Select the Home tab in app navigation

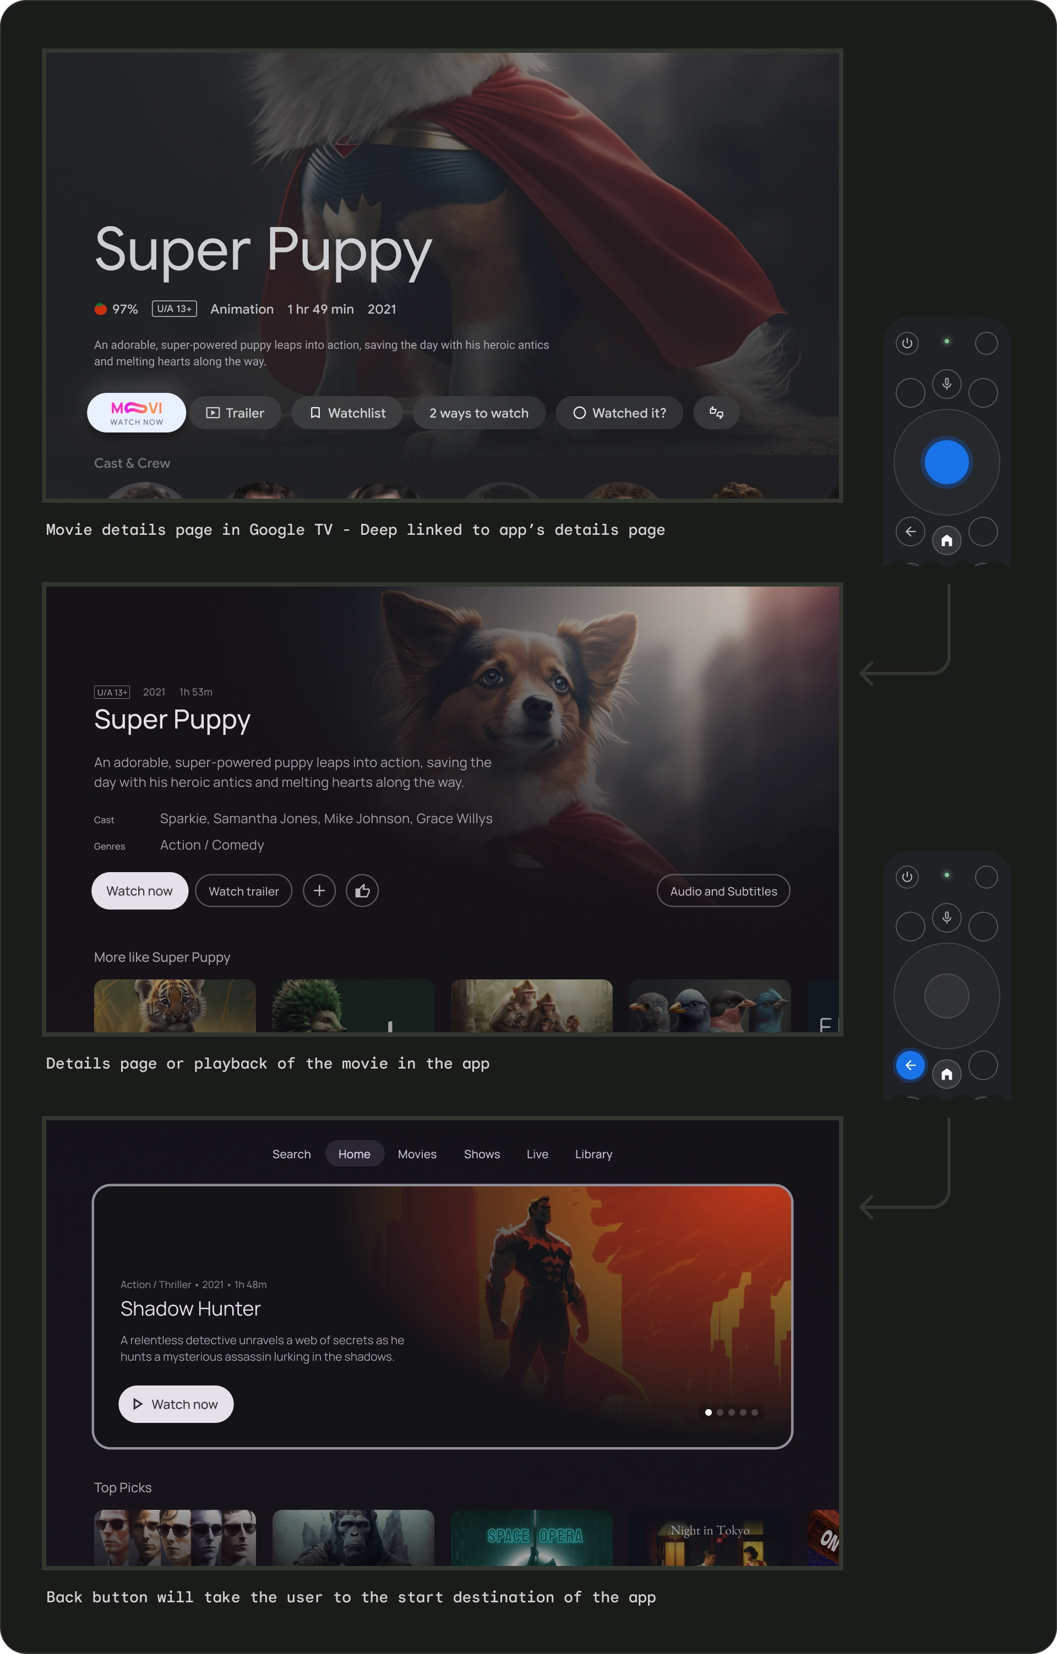[353, 1154]
